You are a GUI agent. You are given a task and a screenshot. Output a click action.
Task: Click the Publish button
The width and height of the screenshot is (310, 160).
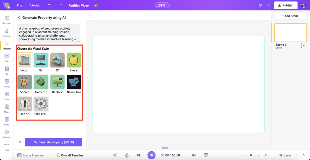click(286, 5)
